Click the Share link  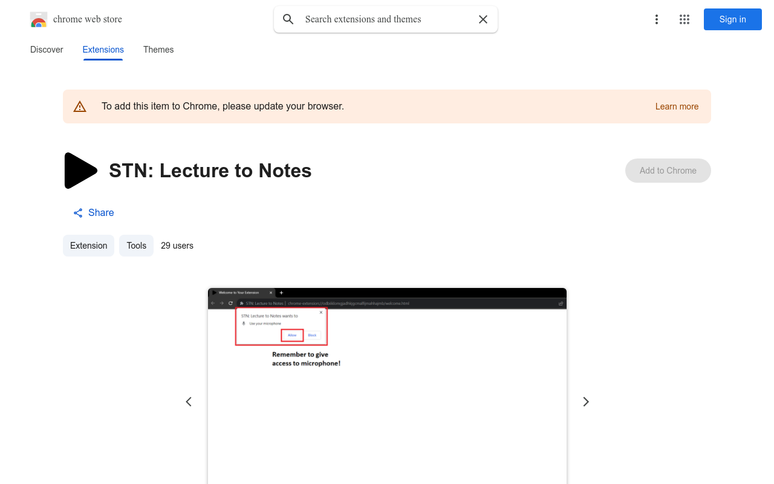point(94,213)
